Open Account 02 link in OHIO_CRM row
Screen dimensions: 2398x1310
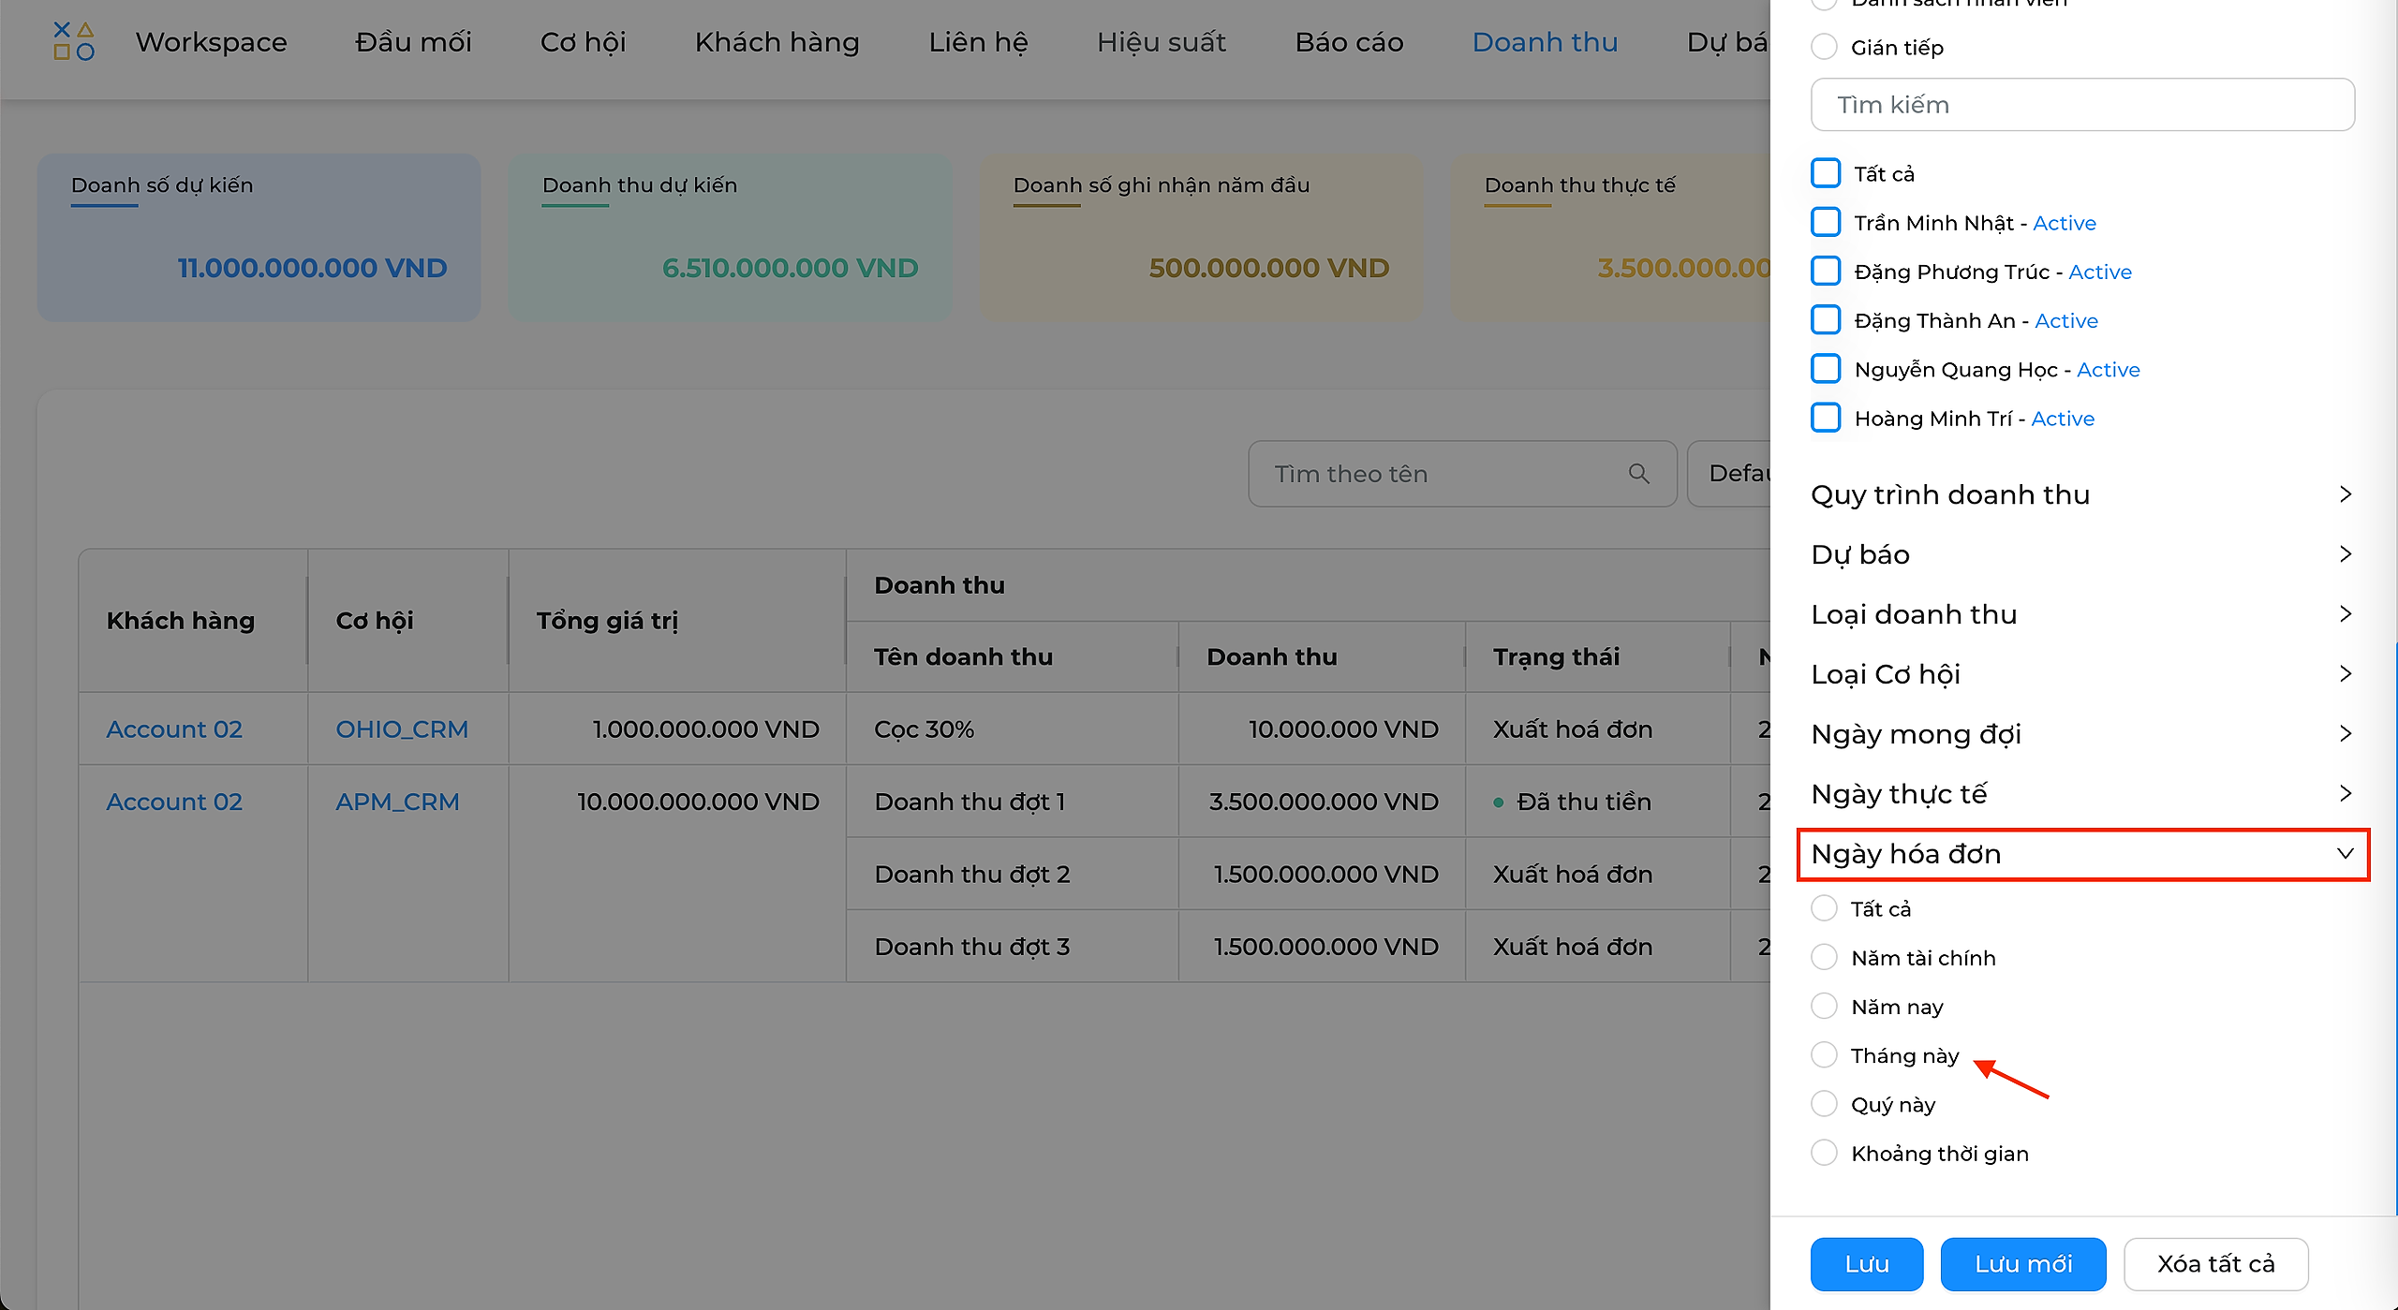tap(174, 729)
